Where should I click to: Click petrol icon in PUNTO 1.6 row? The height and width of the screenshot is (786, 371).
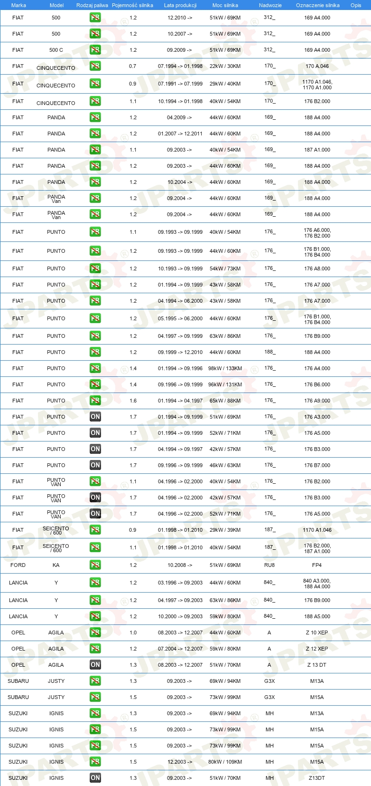coord(95,401)
